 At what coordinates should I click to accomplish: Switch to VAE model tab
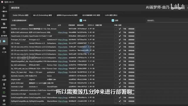[x=91, y=15]
